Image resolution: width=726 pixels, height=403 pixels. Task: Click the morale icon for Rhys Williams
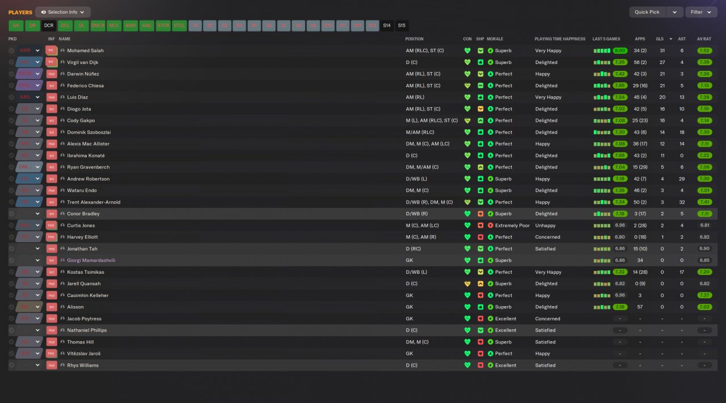[x=491, y=365]
